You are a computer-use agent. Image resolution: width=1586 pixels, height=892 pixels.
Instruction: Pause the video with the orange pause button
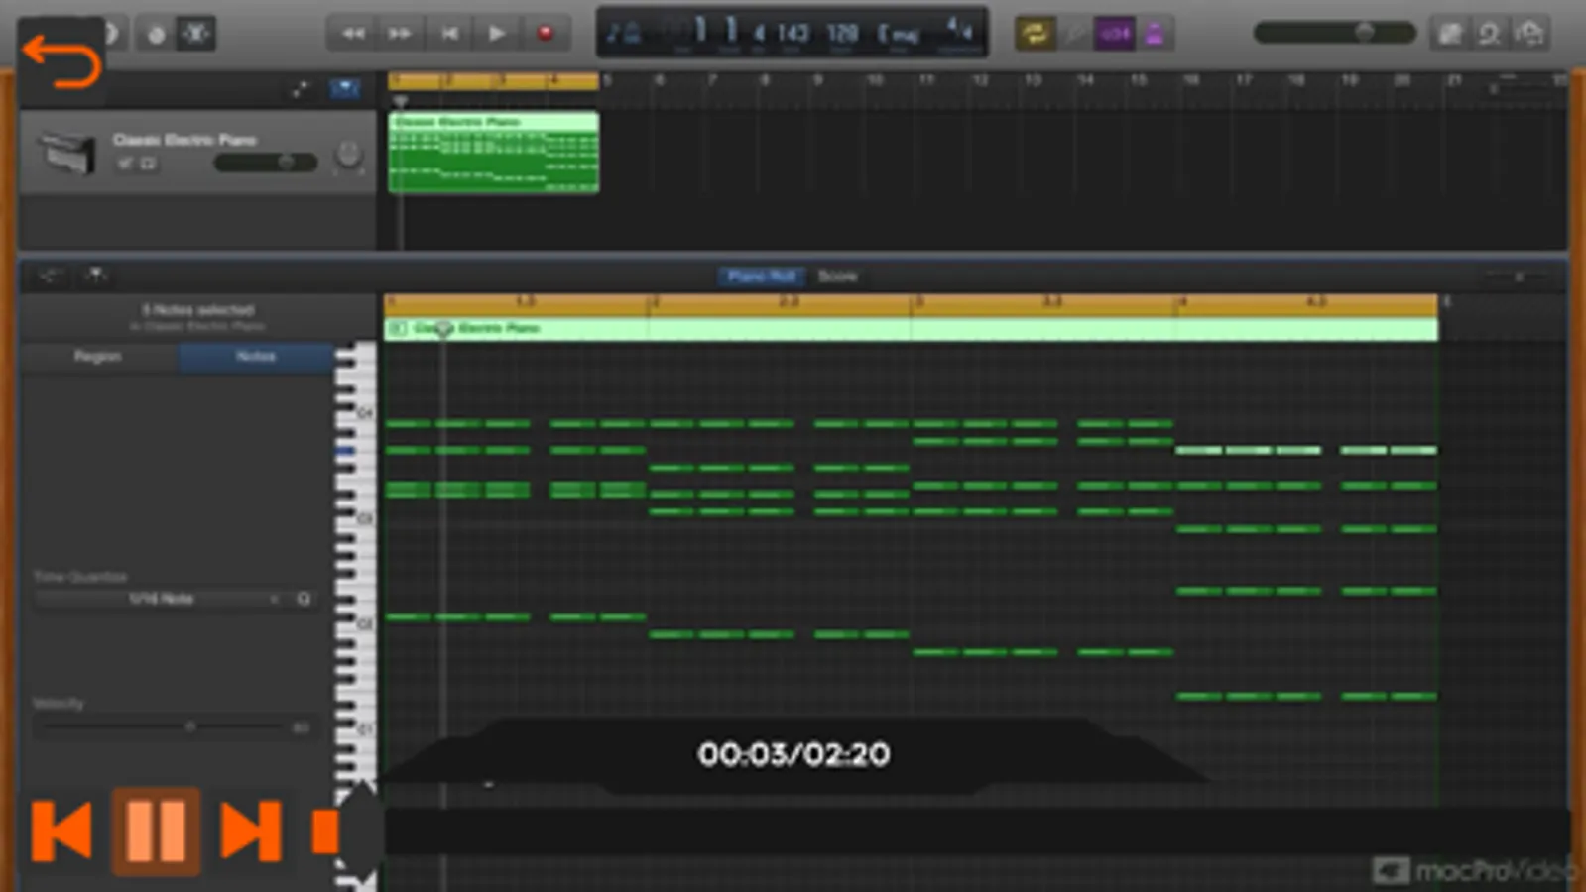click(156, 831)
